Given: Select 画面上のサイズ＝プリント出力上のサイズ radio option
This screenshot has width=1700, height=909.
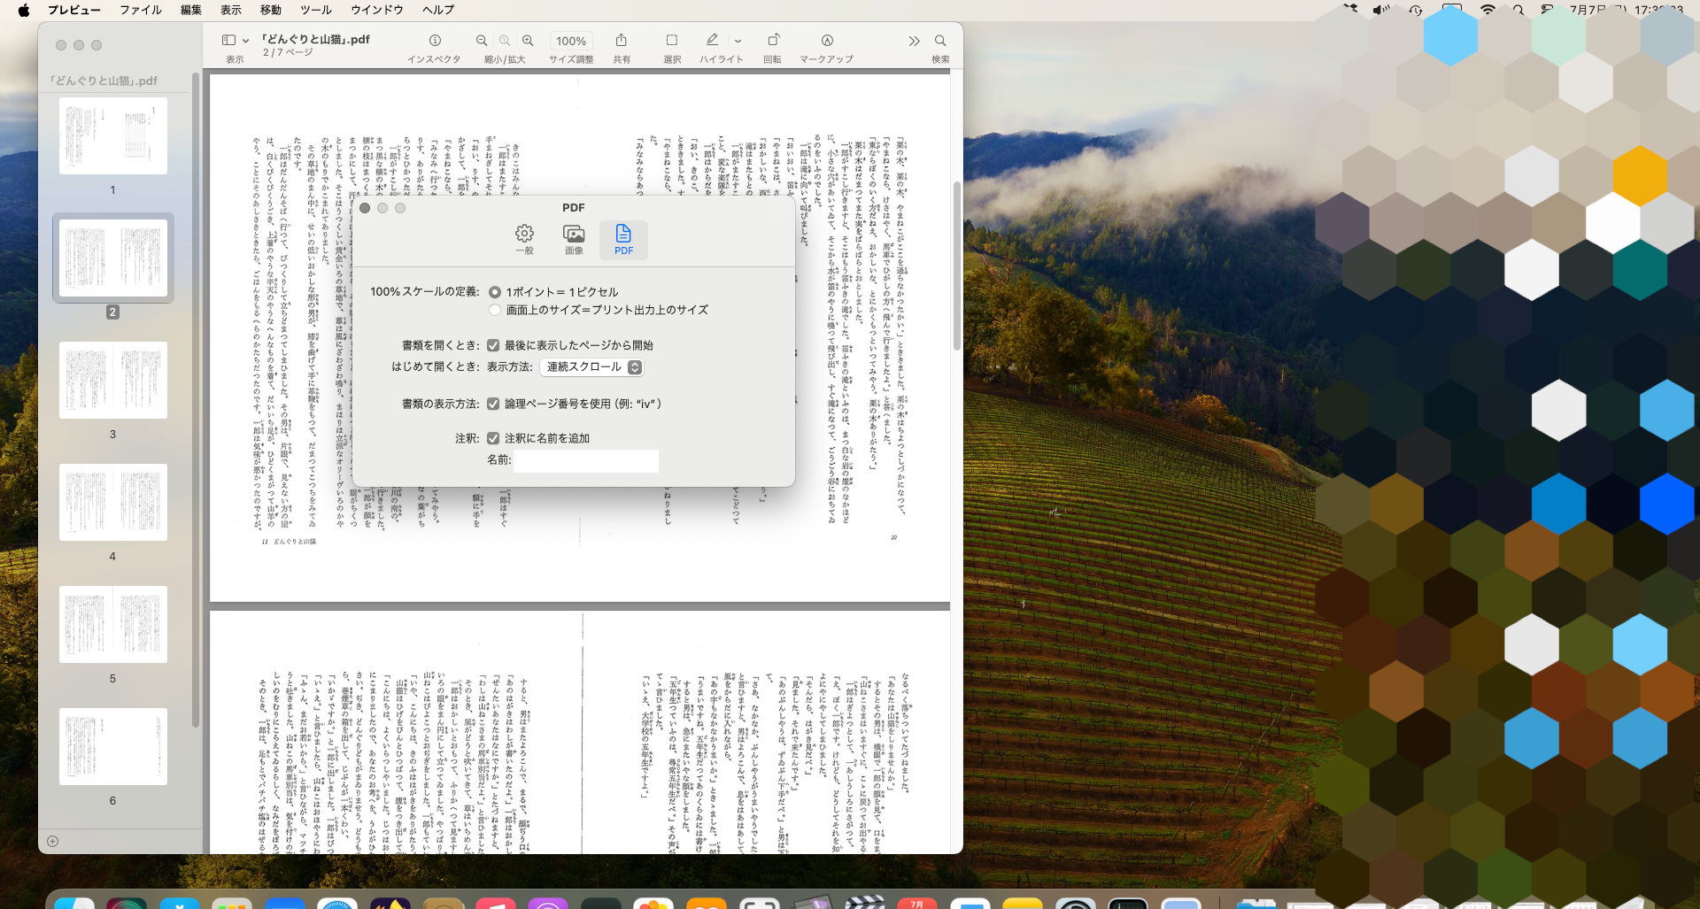Looking at the screenshot, I should (495, 310).
